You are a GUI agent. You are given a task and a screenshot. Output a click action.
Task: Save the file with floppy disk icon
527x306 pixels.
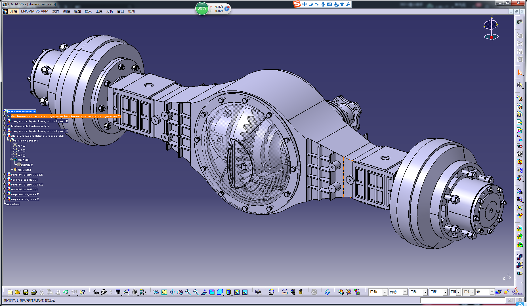point(26,292)
